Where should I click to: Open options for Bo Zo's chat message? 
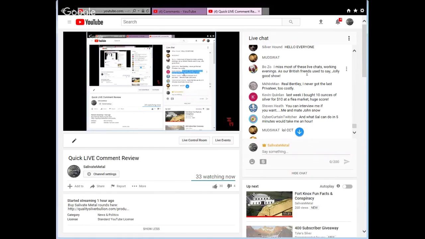click(x=346, y=69)
